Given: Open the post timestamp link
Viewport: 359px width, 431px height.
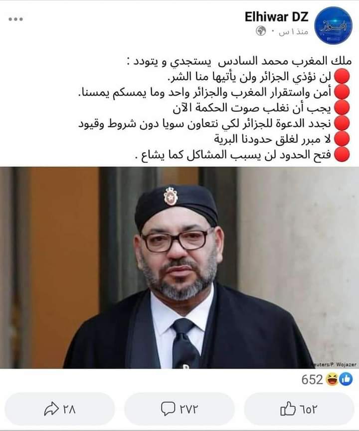Looking at the screenshot, I should point(293,31).
